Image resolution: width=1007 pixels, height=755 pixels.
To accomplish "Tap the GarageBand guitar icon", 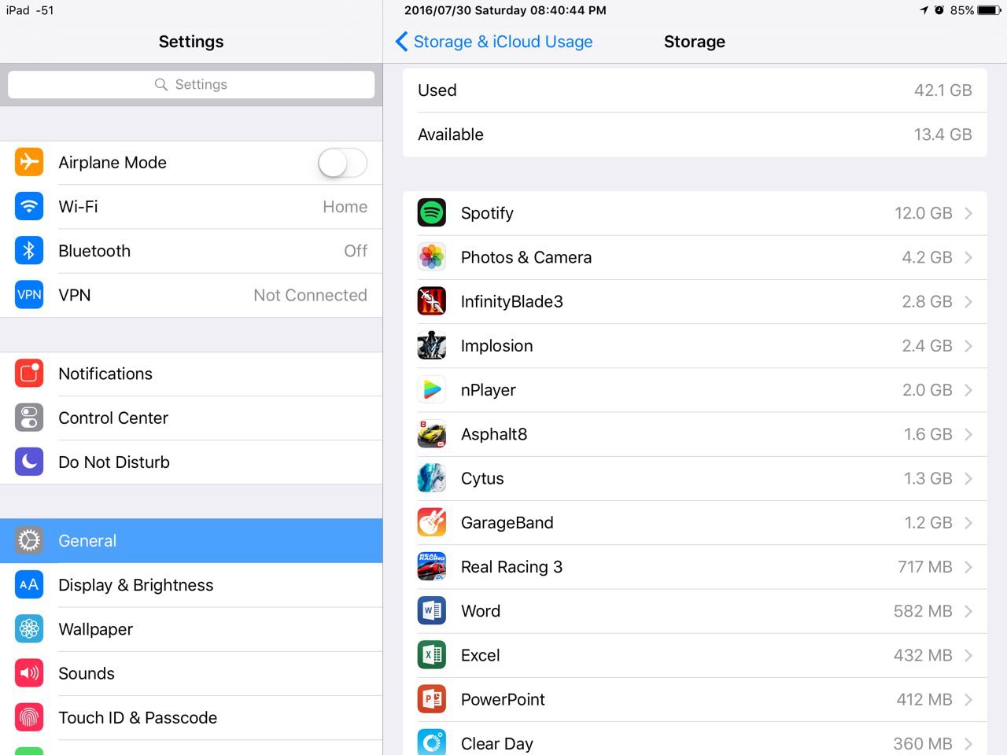I will (432, 522).
